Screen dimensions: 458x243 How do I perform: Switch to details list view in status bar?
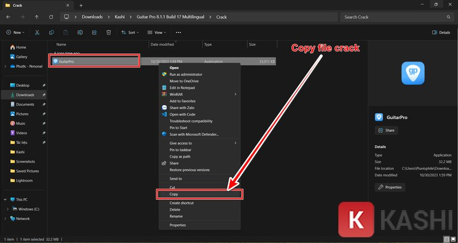[x=447, y=239]
